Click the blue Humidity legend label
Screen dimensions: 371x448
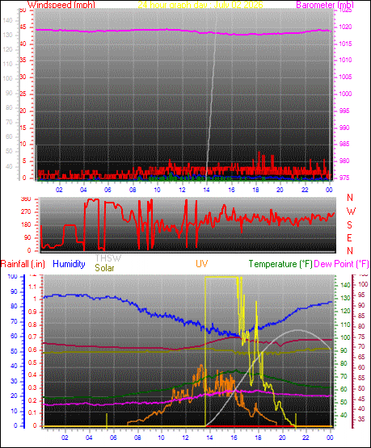pyautogui.click(x=69, y=264)
